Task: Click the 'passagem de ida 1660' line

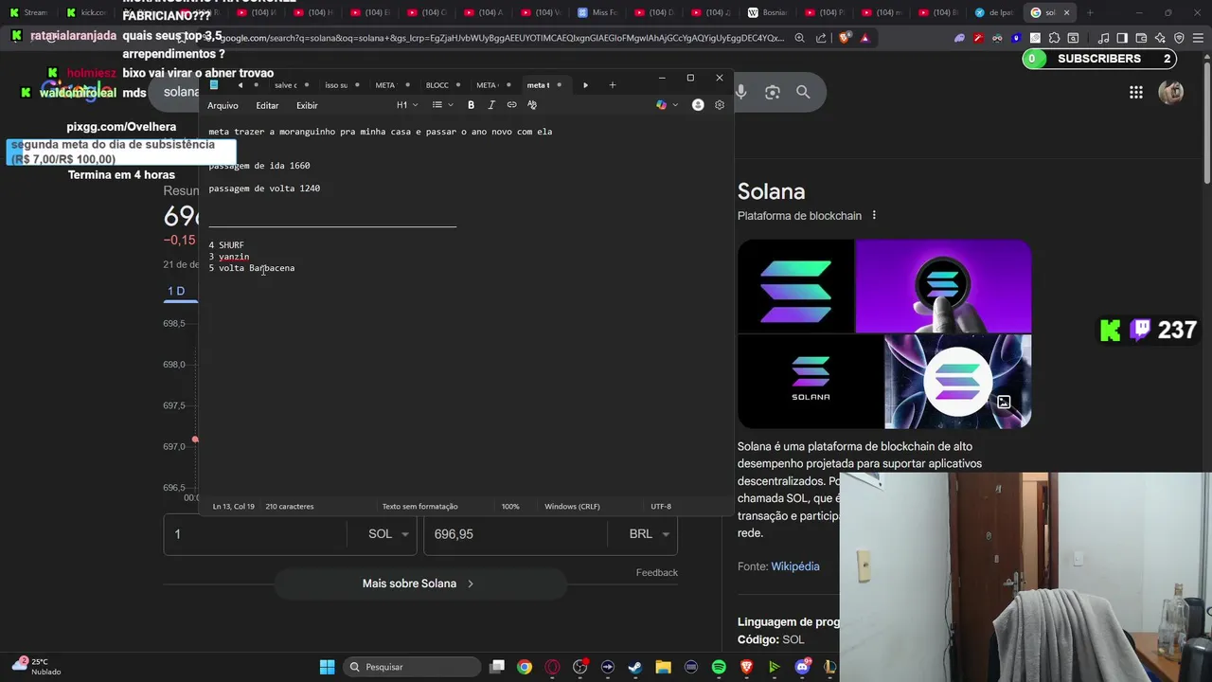Action: click(x=259, y=166)
